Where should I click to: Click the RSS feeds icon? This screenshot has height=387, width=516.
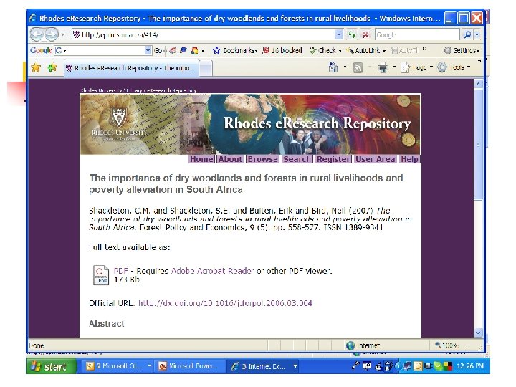358,67
